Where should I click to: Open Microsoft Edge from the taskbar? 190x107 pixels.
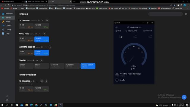(31, 105)
